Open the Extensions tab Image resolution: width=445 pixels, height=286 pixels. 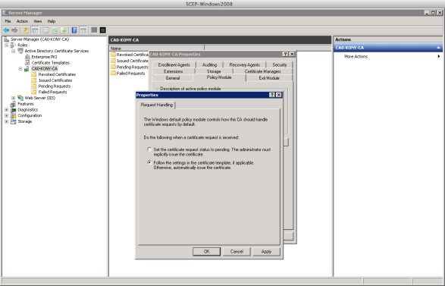pos(174,71)
